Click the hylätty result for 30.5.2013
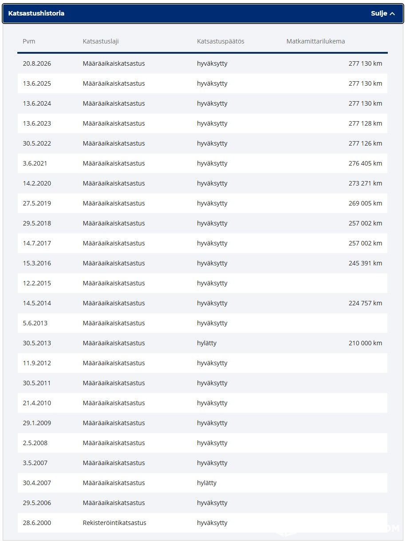The image size is (406, 541). click(x=207, y=343)
